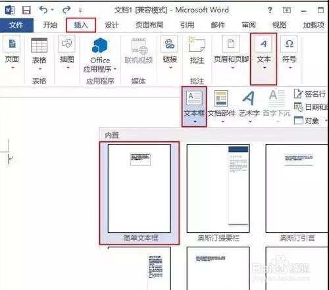The image size is (329, 290).
Task: Choose the 简单文本框 thumbnail
Action: coord(139,193)
